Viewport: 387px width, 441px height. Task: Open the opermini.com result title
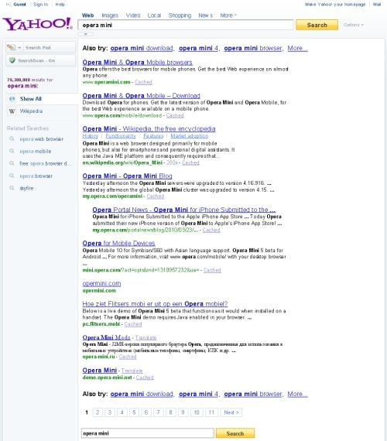click(101, 283)
